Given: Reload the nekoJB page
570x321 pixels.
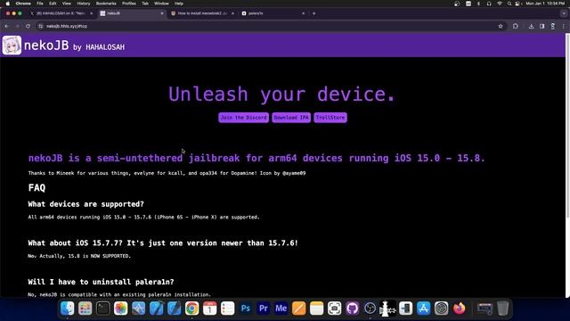Looking at the screenshot, I should pyautogui.click(x=28, y=26).
